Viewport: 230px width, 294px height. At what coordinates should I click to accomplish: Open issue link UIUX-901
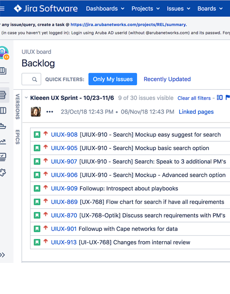(64, 229)
